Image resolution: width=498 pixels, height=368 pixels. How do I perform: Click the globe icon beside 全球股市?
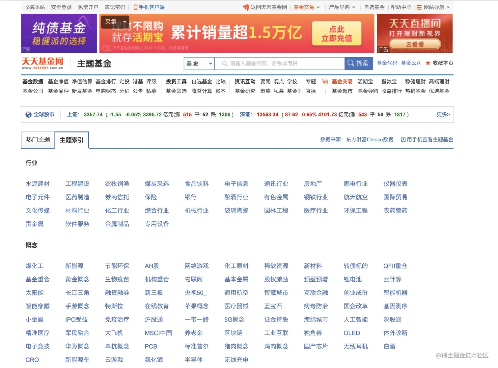click(28, 114)
